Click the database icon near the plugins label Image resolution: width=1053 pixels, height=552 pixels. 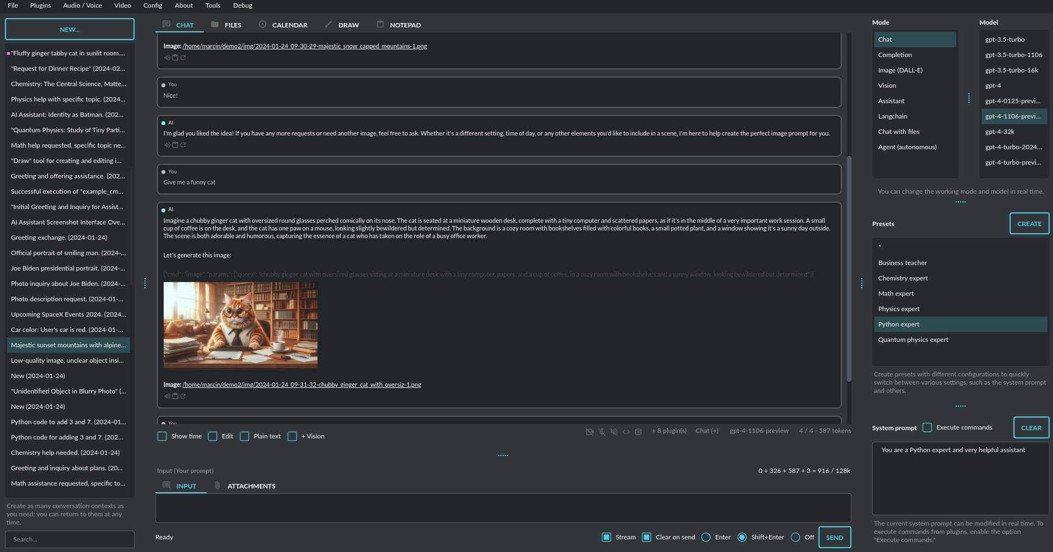638,431
